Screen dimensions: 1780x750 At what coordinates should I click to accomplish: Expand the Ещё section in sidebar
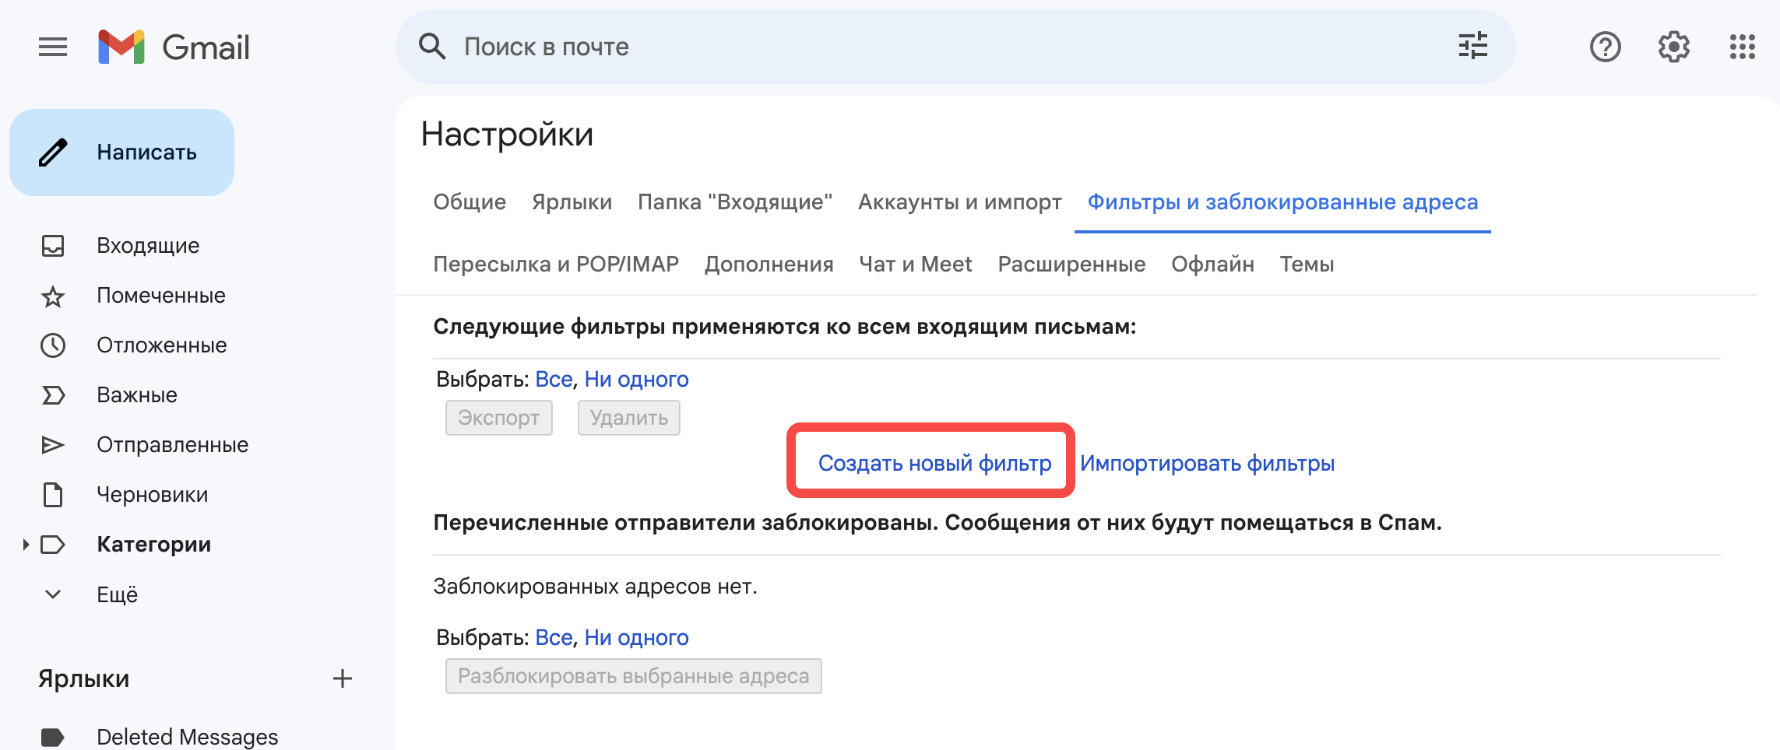tap(117, 594)
